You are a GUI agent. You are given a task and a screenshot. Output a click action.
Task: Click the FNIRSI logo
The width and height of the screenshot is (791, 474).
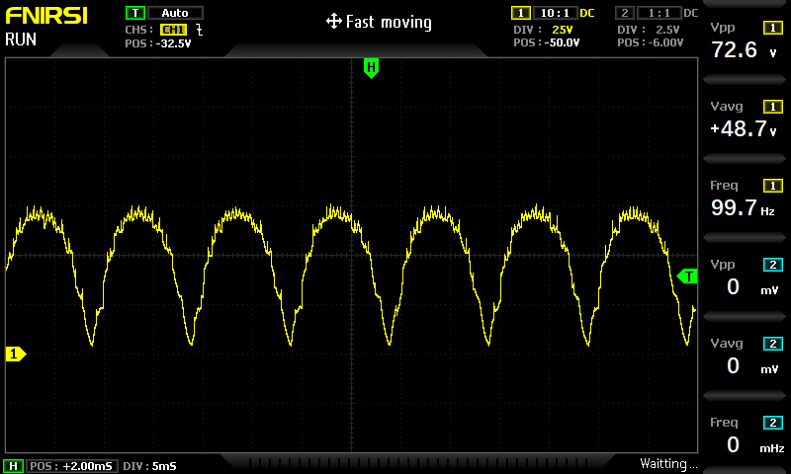click(46, 16)
